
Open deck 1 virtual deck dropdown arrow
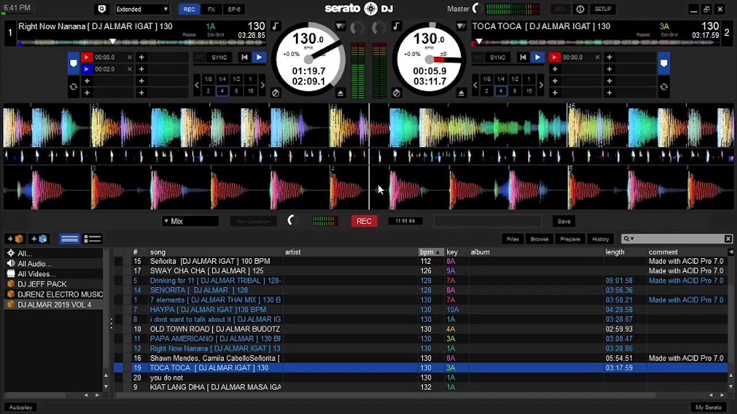(340, 26)
